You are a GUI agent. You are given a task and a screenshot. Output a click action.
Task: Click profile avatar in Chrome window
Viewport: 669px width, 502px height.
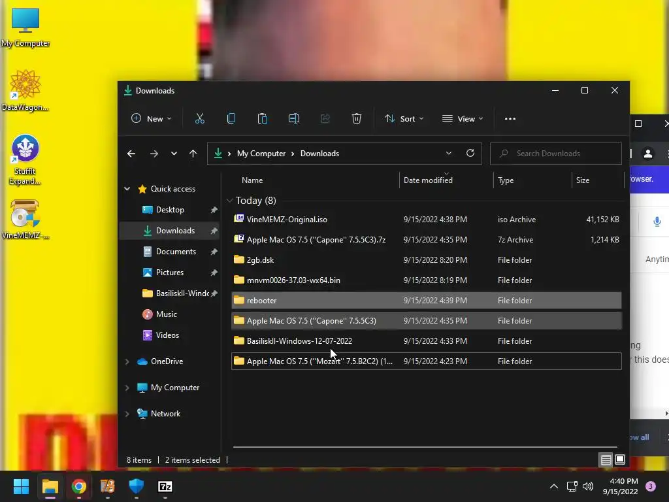tap(647, 154)
